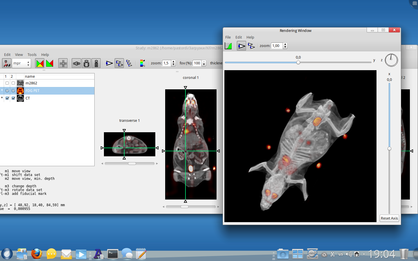Uncheck CT in view column 2
This screenshot has width=418, height=261.
tap(13, 98)
